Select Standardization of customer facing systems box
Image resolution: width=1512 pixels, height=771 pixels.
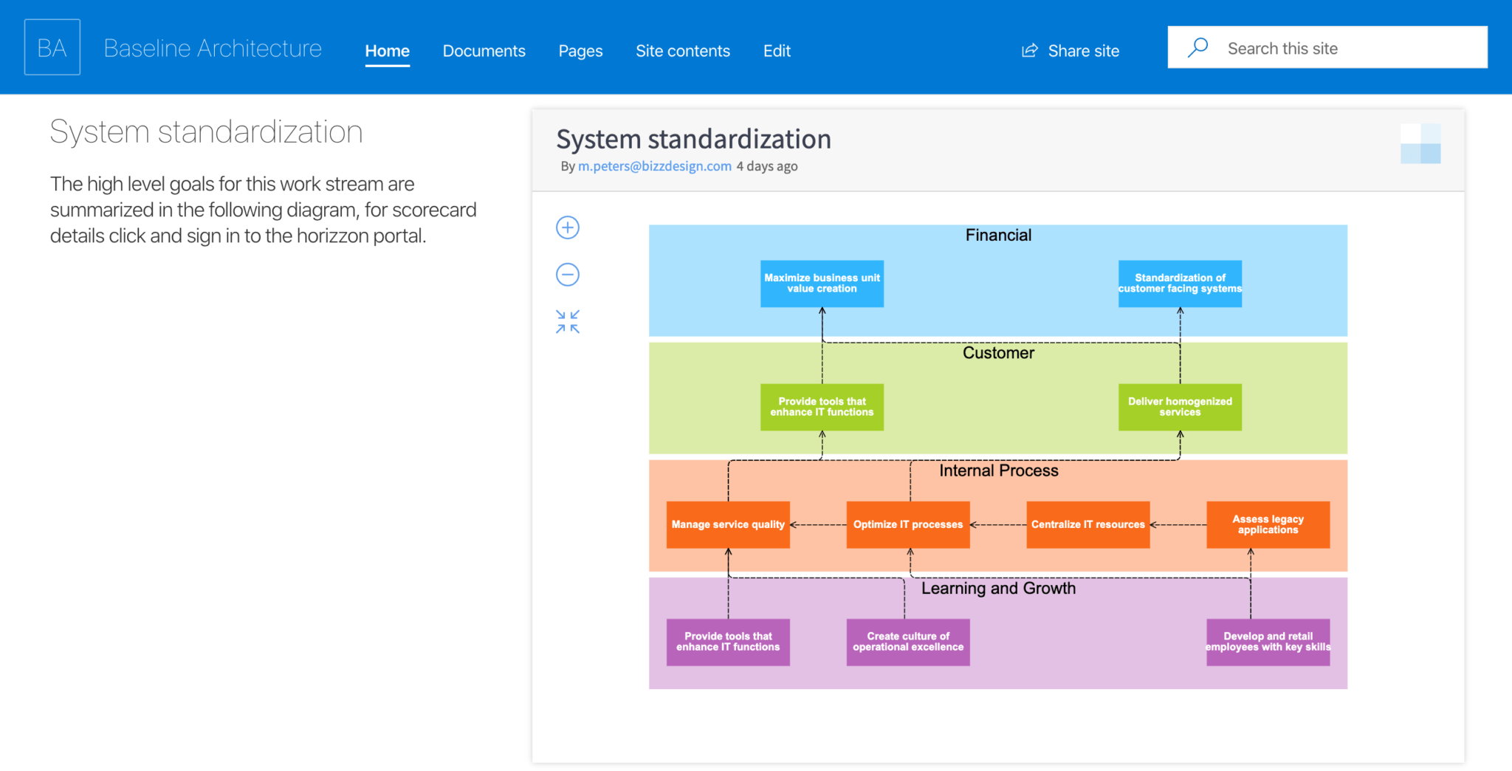(1180, 284)
